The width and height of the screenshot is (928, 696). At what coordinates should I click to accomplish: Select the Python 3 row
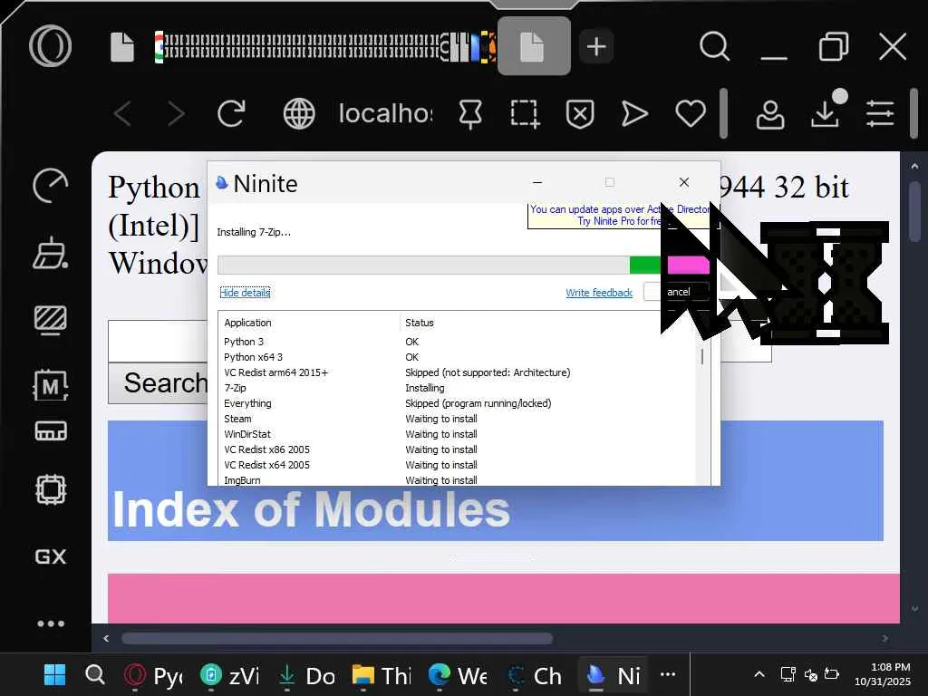click(457, 342)
